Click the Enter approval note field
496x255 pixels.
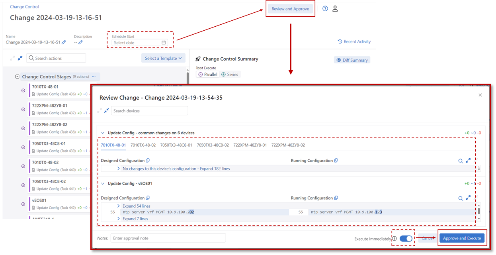pyautogui.click(x=168, y=238)
